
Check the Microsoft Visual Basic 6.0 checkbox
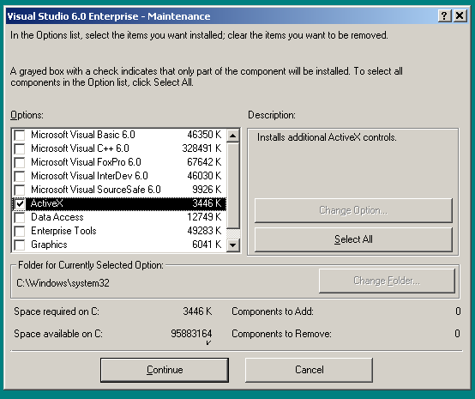[x=20, y=135]
